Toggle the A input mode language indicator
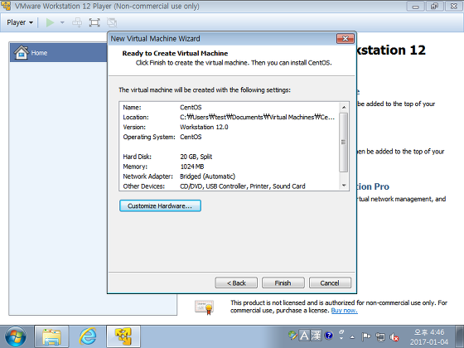The width and height of the screenshot is (464, 348). click(x=304, y=336)
